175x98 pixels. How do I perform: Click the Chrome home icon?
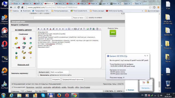coord(22,7)
